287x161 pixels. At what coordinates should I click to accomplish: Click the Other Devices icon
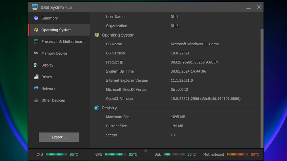pos(36,100)
